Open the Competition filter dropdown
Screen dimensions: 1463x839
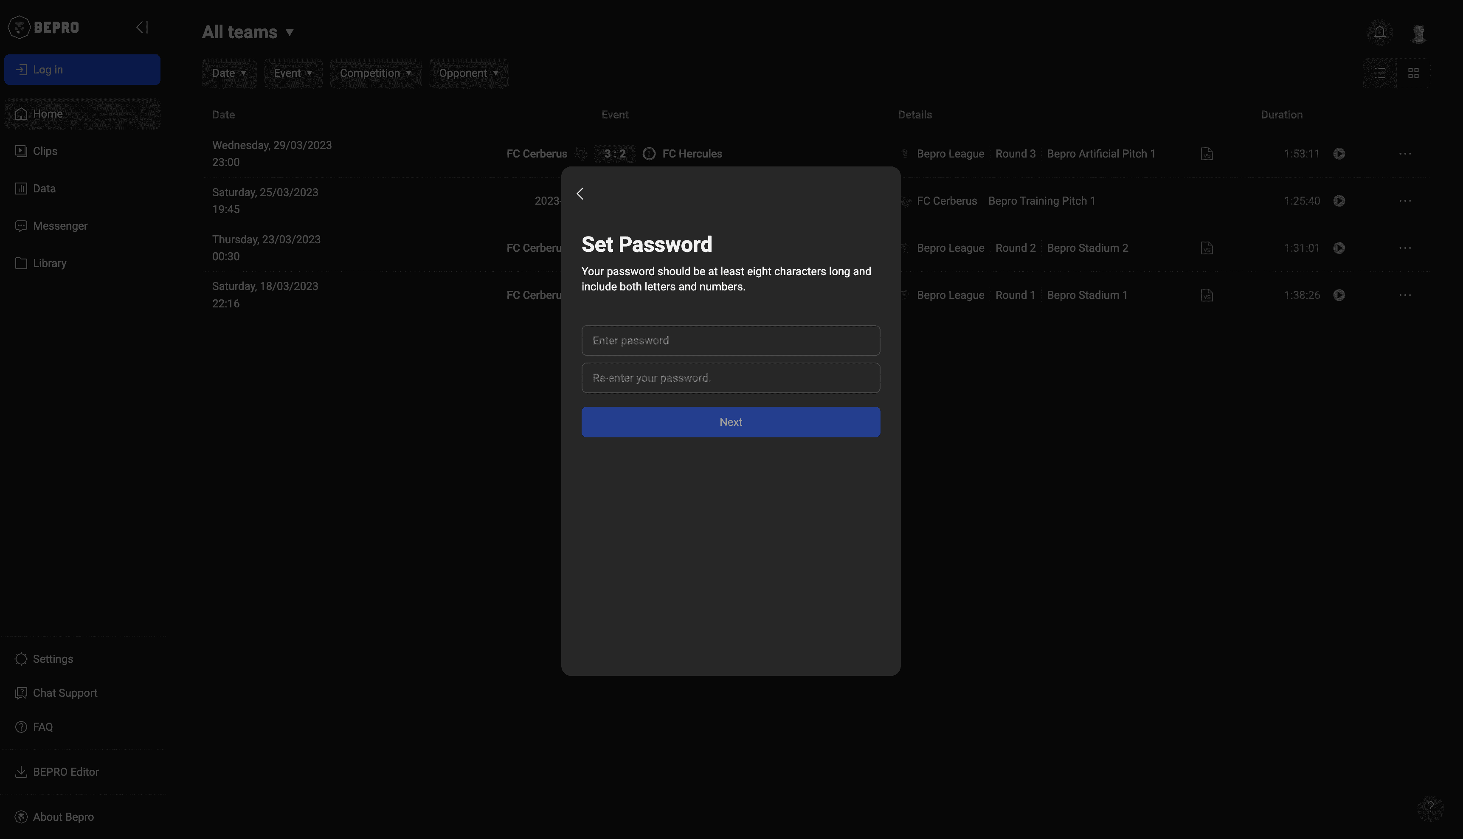pos(375,73)
